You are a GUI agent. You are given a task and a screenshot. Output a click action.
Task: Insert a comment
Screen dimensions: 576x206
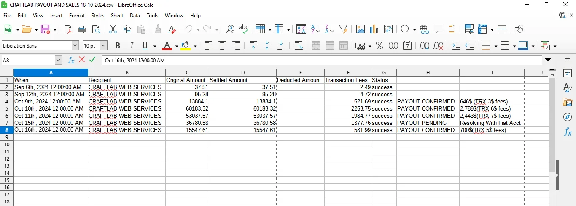pos(438,29)
